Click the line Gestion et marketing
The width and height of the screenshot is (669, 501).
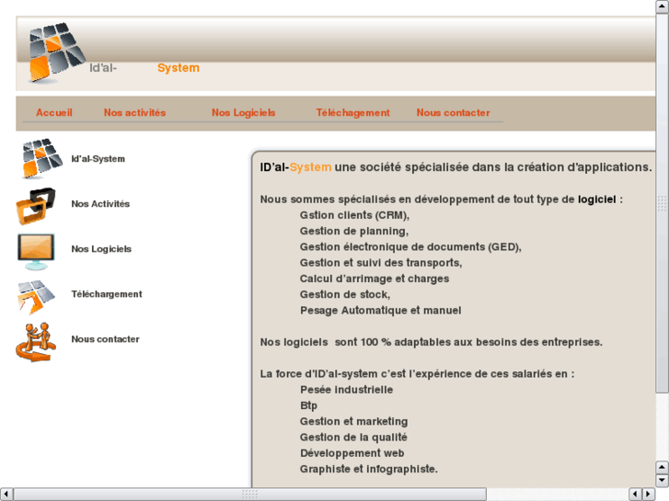[353, 421]
